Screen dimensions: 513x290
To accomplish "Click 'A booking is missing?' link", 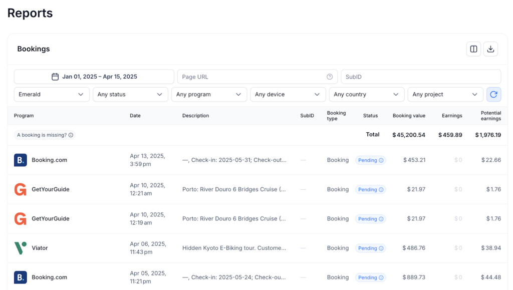I will pyautogui.click(x=42, y=135).
